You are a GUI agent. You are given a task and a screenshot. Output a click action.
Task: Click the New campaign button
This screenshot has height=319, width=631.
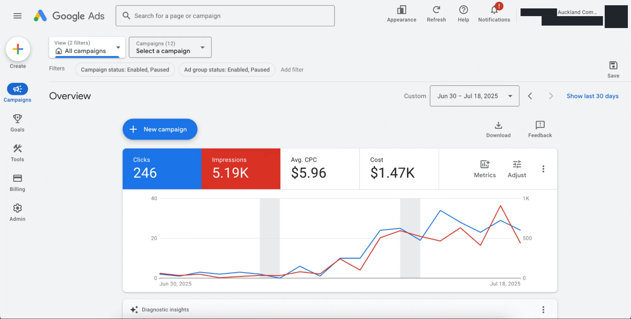point(160,129)
